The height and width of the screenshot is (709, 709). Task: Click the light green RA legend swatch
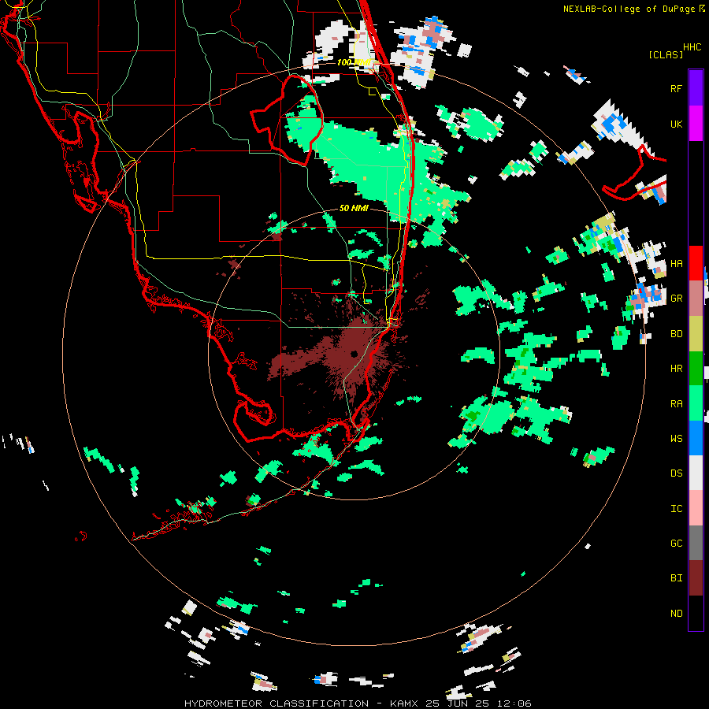tap(696, 403)
